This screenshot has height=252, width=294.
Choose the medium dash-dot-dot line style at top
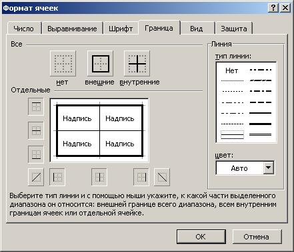tap(261, 70)
